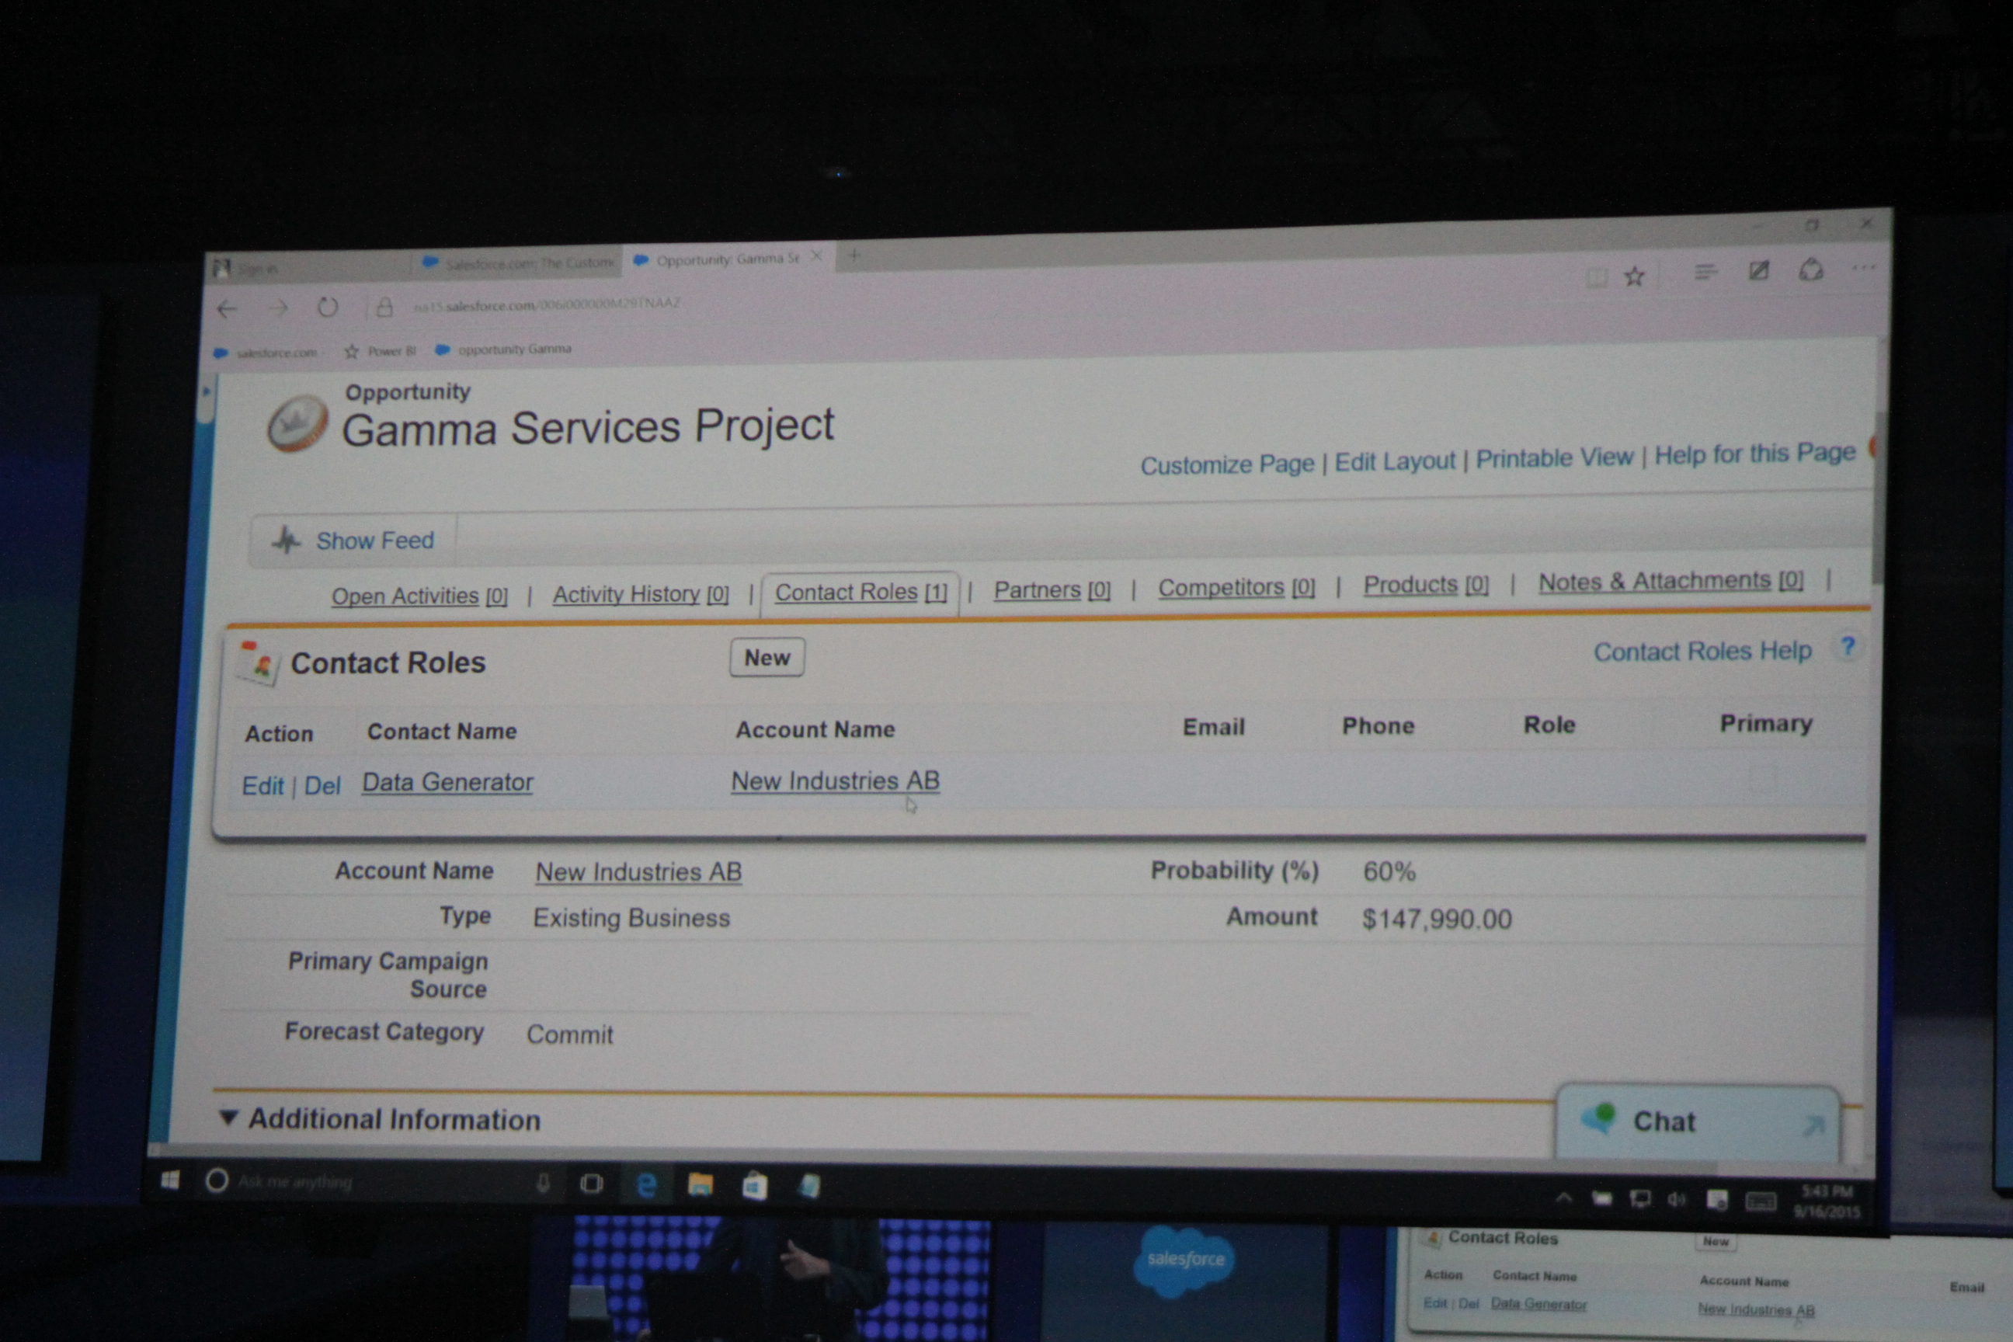Delete the Data Generator contact role via Del
Viewport: 2013px width, 1342px height.
322,785
